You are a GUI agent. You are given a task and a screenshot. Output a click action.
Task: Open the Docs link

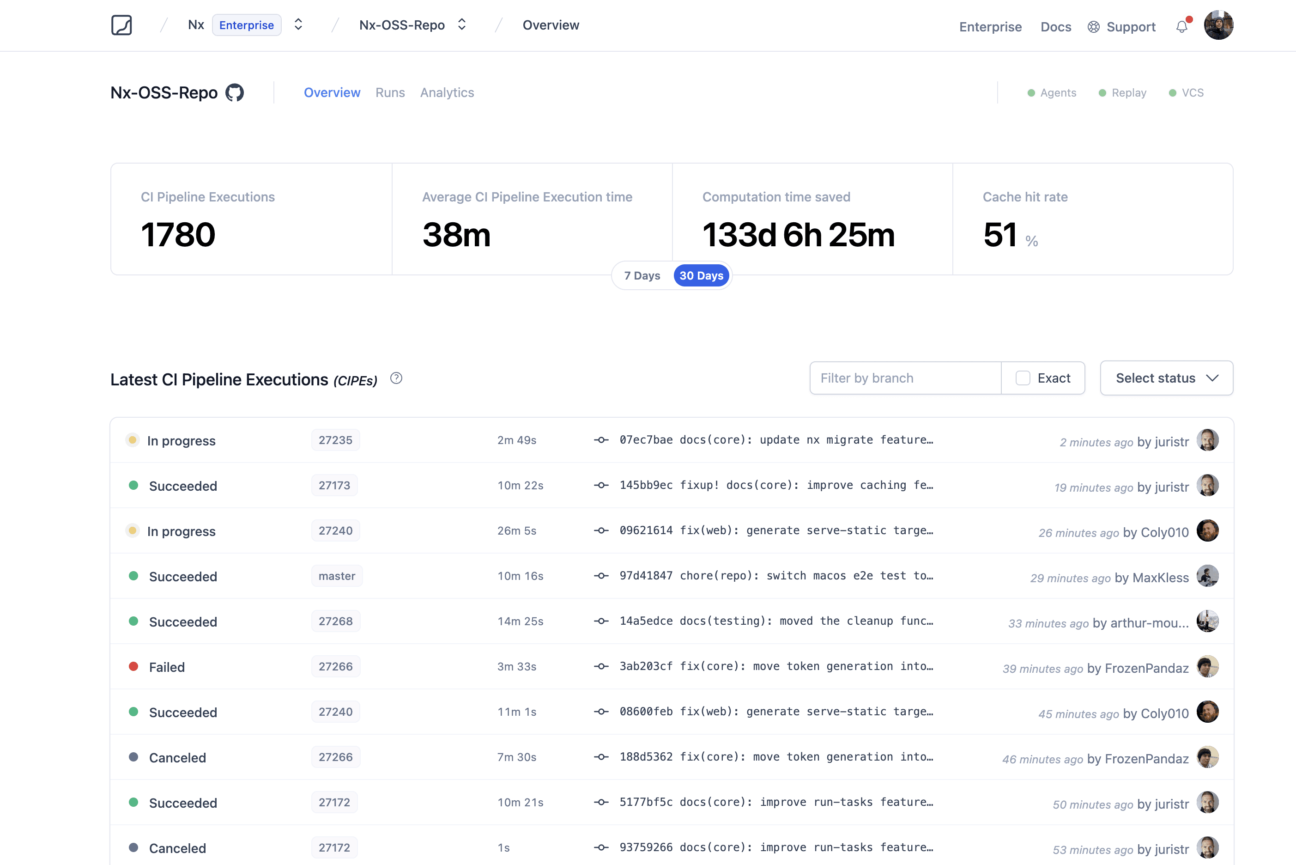point(1055,27)
